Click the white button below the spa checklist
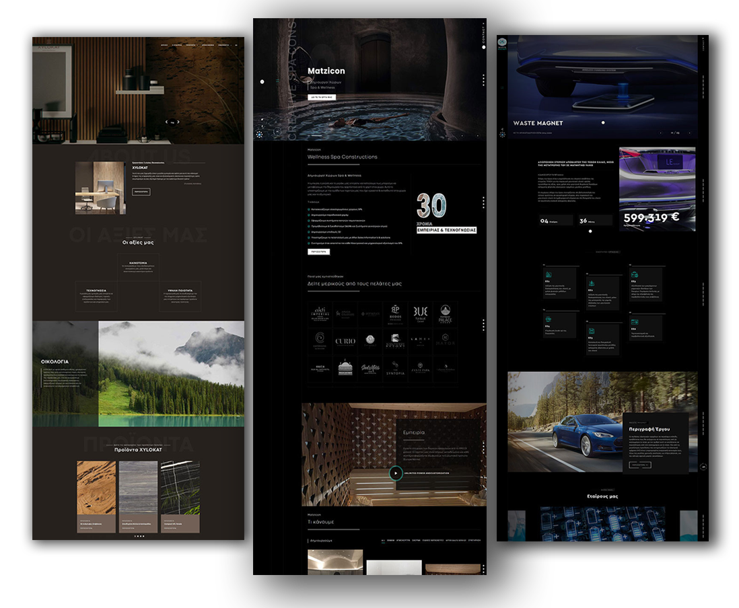739x608 pixels. pyautogui.click(x=318, y=252)
